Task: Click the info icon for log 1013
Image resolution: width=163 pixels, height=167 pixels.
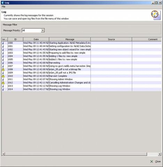Action: (3, 86)
